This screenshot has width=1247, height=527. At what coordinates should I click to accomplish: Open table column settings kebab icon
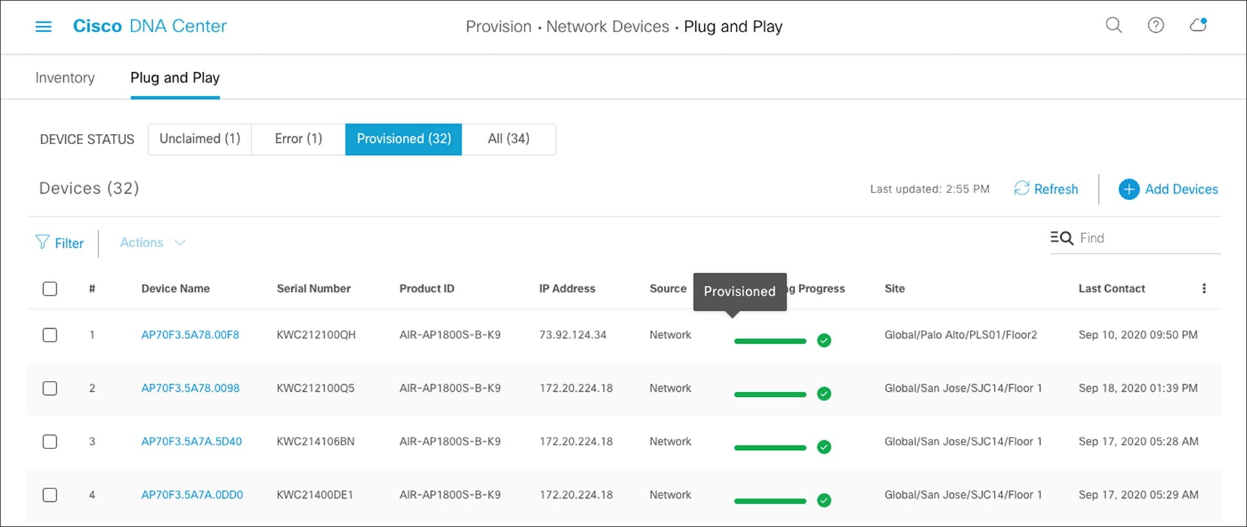pos(1204,288)
